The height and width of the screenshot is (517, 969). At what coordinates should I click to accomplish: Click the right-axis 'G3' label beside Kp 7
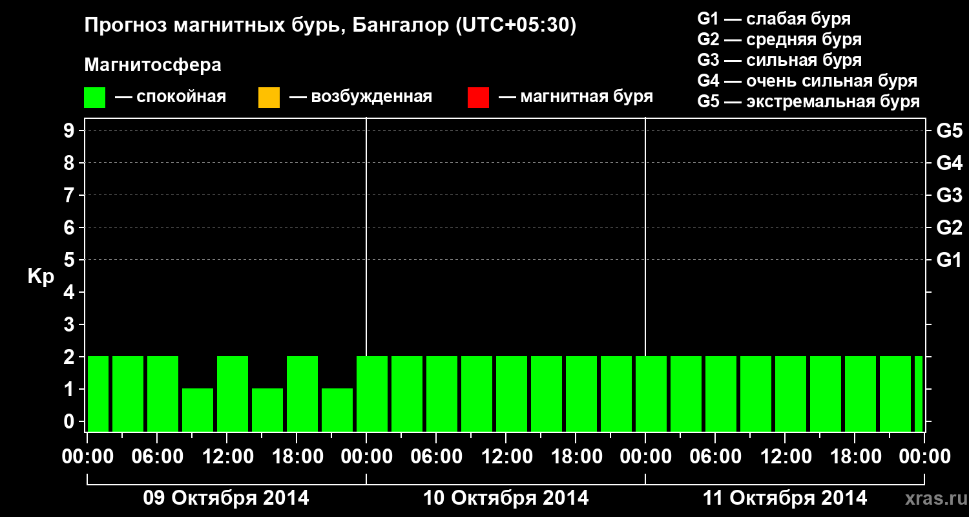pyautogui.click(x=950, y=195)
